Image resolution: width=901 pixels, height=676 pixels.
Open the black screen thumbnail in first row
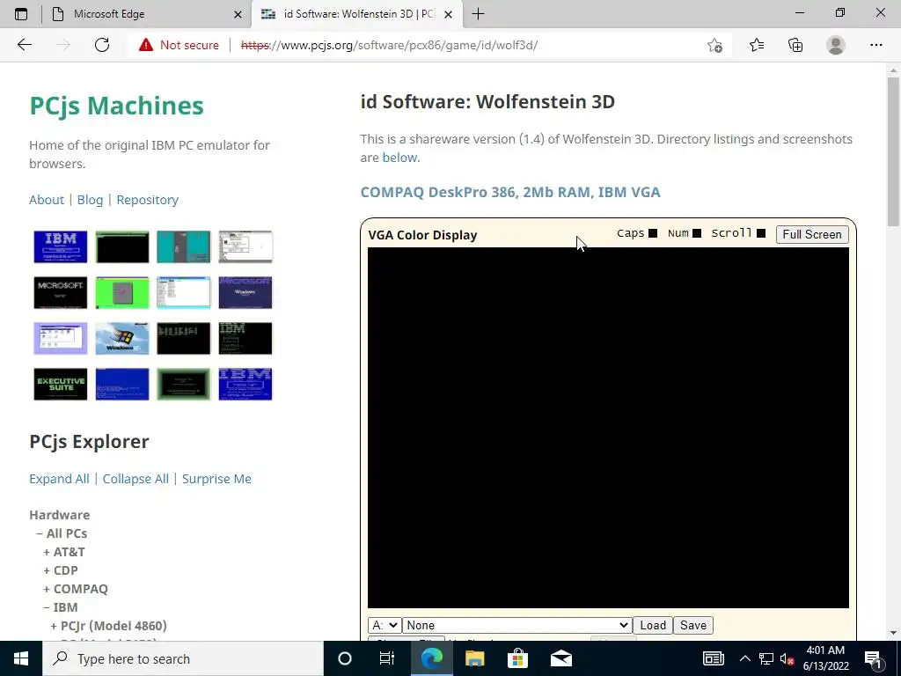click(121, 246)
